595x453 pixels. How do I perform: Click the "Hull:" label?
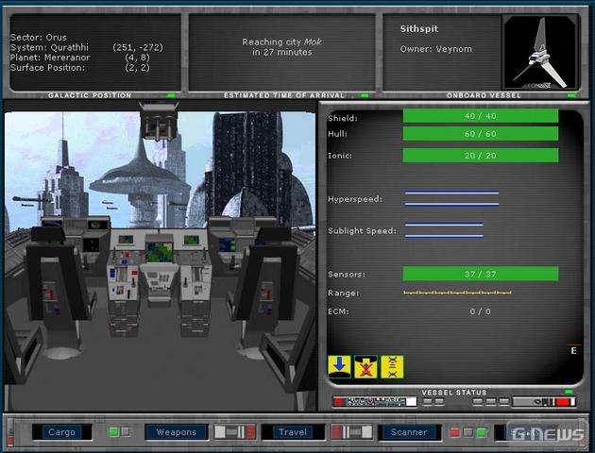(337, 134)
